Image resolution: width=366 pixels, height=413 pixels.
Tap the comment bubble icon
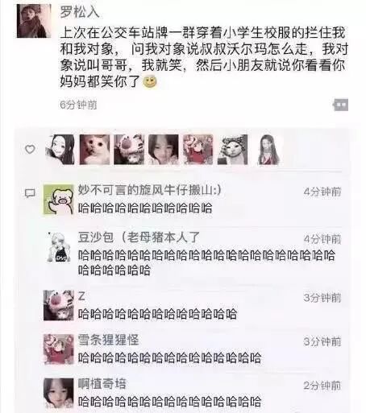(x=30, y=193)
